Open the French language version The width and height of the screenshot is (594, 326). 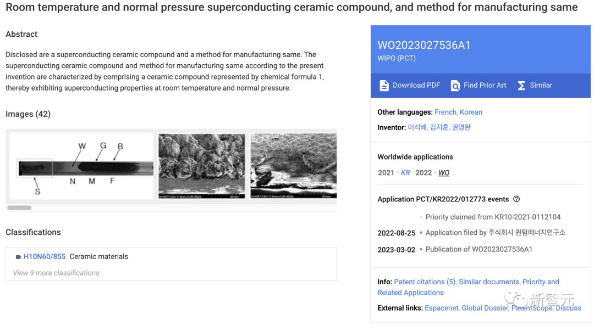pyautogui.click(x=445, y=112)
